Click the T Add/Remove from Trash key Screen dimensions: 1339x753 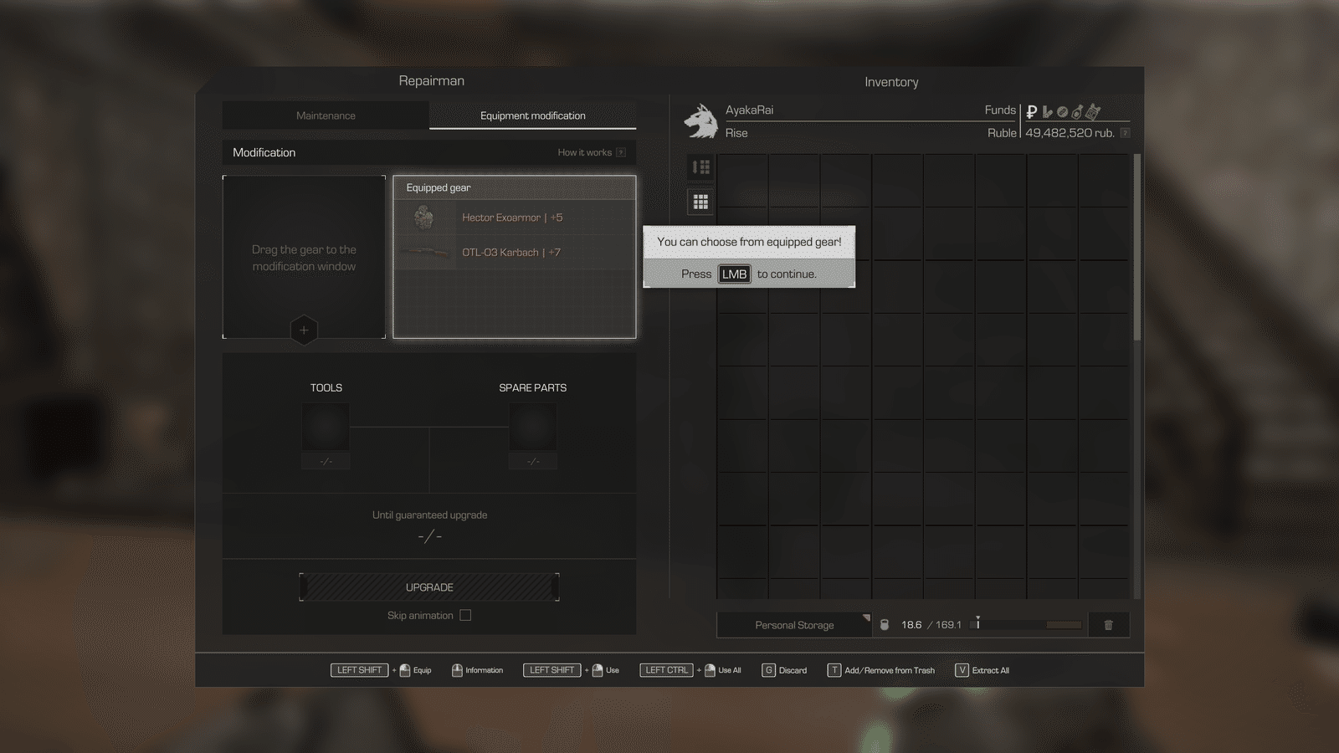pos(834,670)
